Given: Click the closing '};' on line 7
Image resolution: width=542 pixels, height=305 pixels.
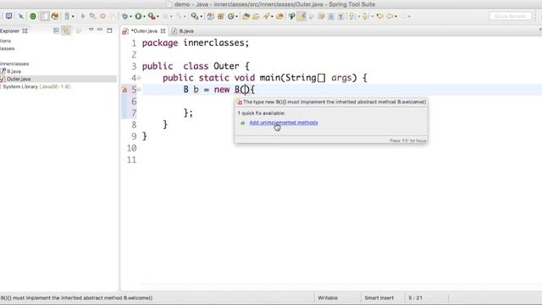Looking at the screenshot, I should coord(188,113).
